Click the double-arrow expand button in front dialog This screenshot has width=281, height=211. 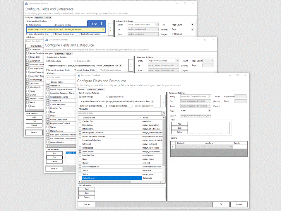click(x=163, y=101)
